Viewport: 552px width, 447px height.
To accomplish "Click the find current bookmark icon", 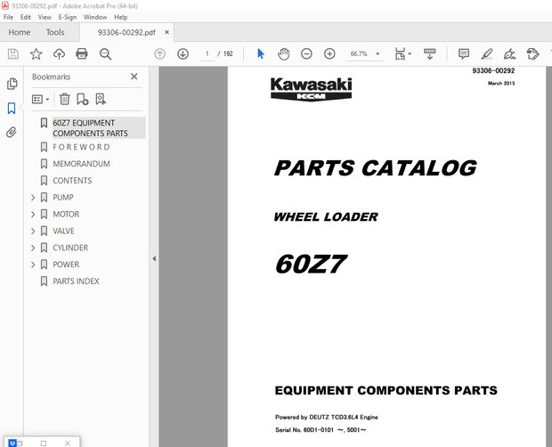I will pyautogui.click(x=101, y=99).
